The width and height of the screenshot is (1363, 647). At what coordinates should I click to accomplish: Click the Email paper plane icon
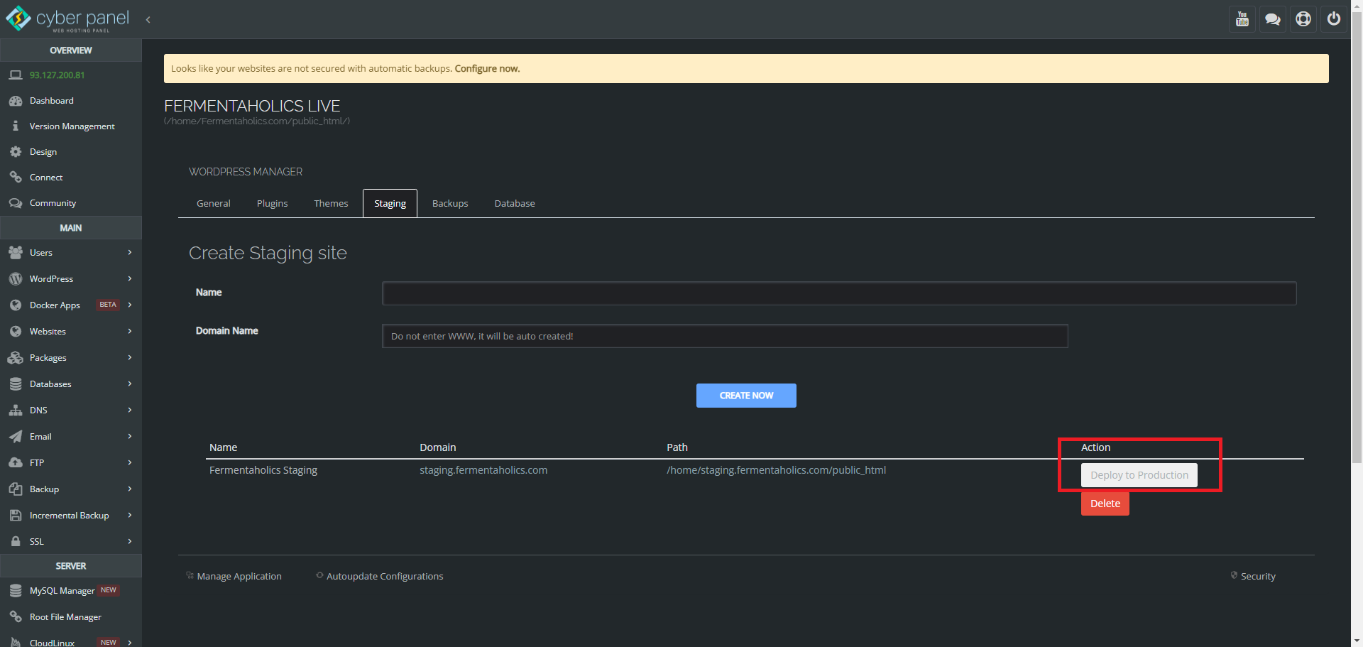[16, 436]
